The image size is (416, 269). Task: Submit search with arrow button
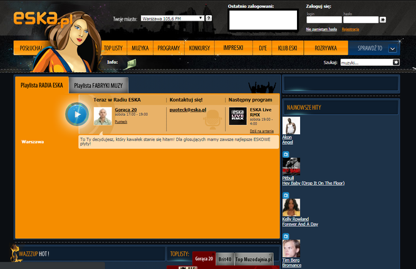(x=396, y=62)
